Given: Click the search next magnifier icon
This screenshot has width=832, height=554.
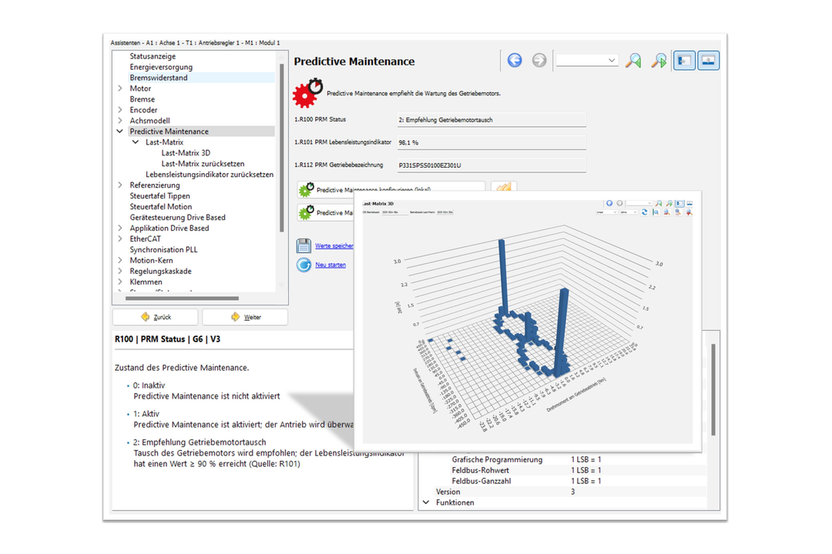Looking at the screenshot, I should [x=659, y=61].
